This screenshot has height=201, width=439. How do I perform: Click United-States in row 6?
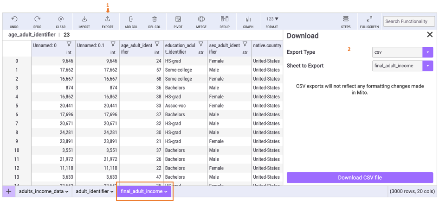coord(266,114)
